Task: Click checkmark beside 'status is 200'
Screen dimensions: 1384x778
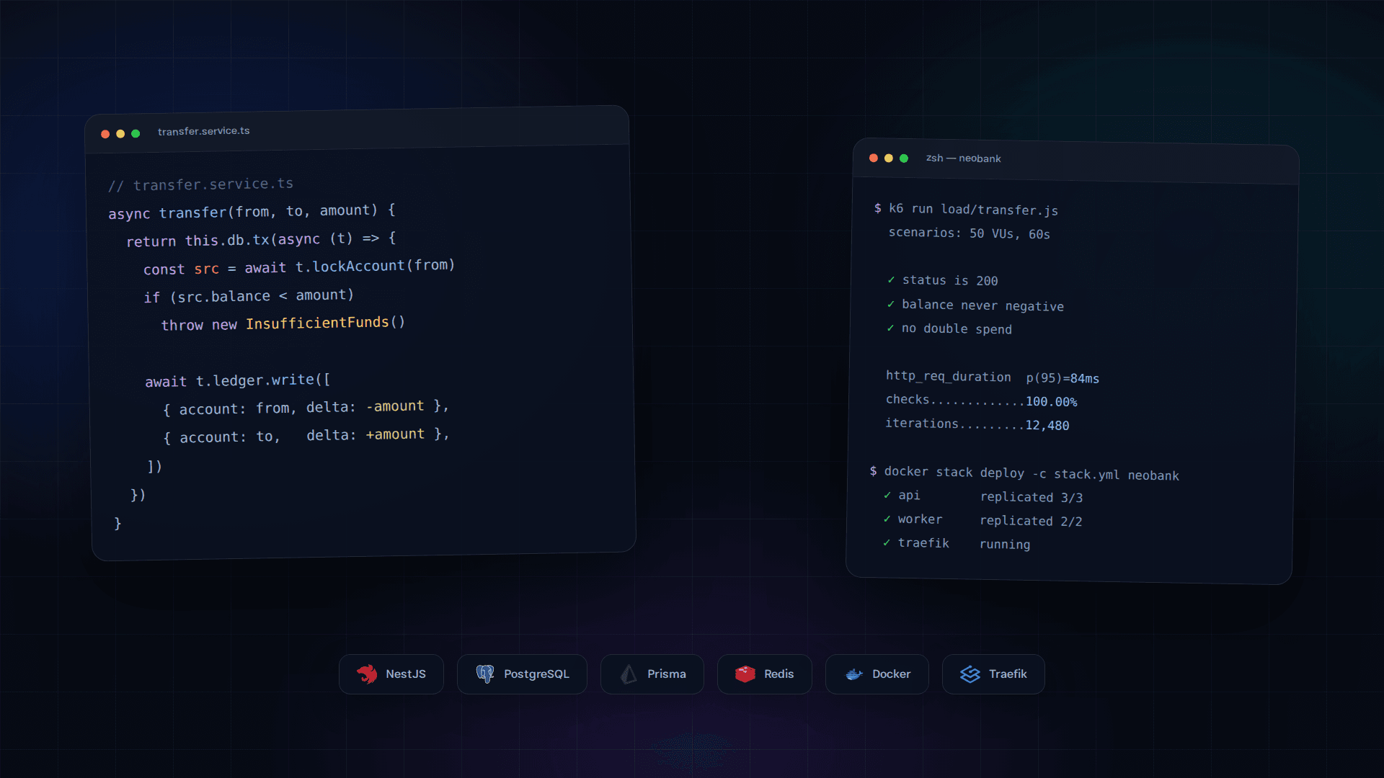Action: pos(892,280)
